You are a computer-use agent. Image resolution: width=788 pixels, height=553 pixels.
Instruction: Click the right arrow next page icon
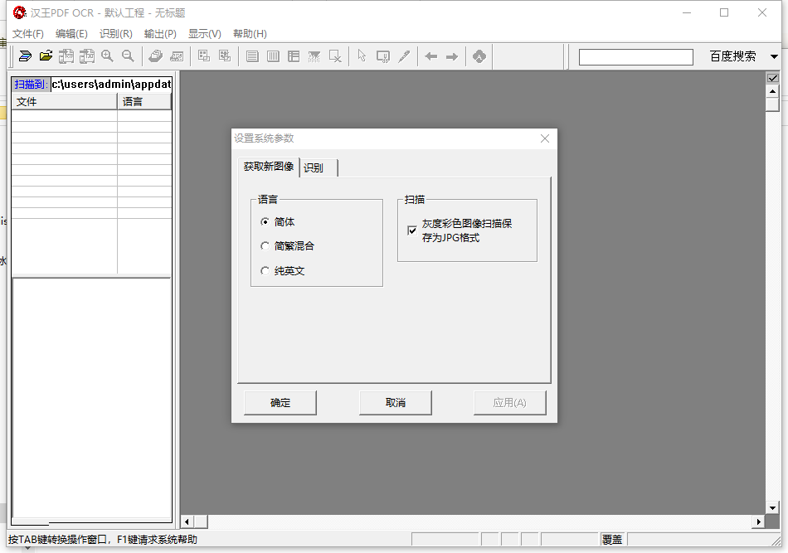(x=452, y=56)
